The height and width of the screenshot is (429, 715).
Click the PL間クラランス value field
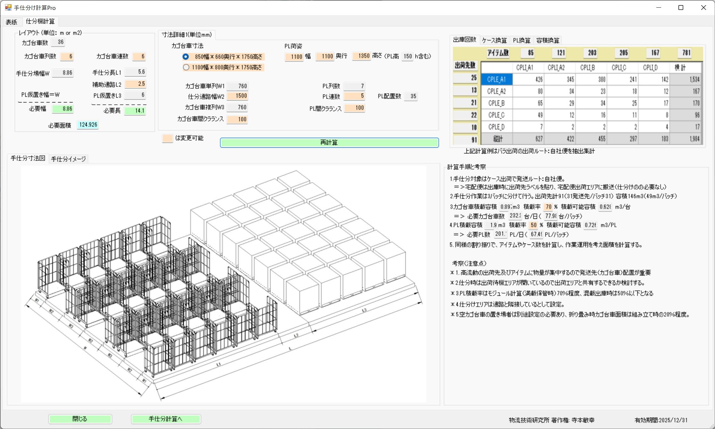pos(354,108)
